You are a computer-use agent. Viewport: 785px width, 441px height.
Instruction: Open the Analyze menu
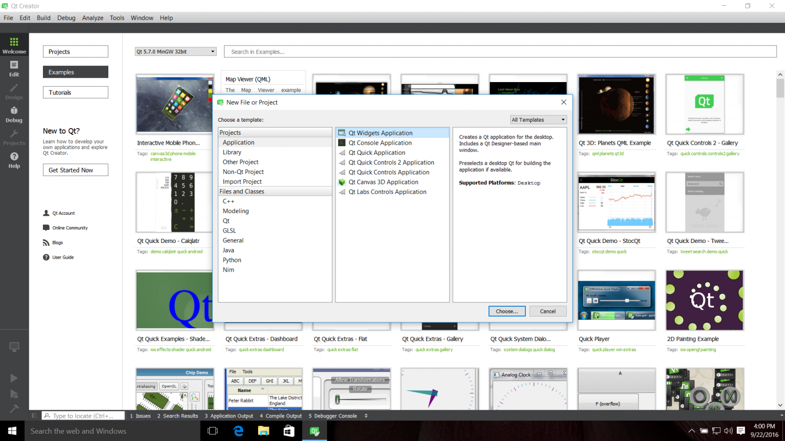click(93, 18)
